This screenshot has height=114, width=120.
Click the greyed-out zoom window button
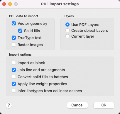pos(16,4)
